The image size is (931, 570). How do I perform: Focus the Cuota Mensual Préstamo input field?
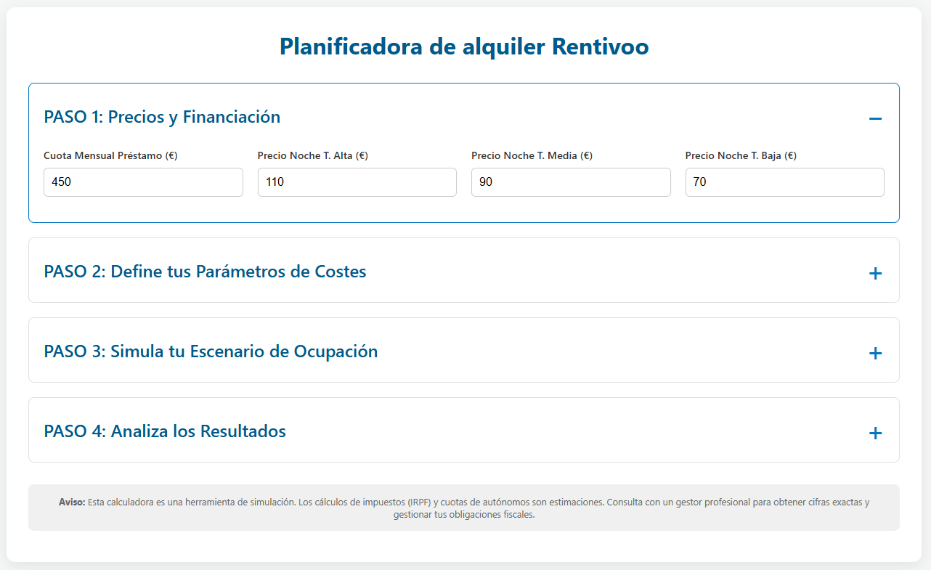click(143, 182)
